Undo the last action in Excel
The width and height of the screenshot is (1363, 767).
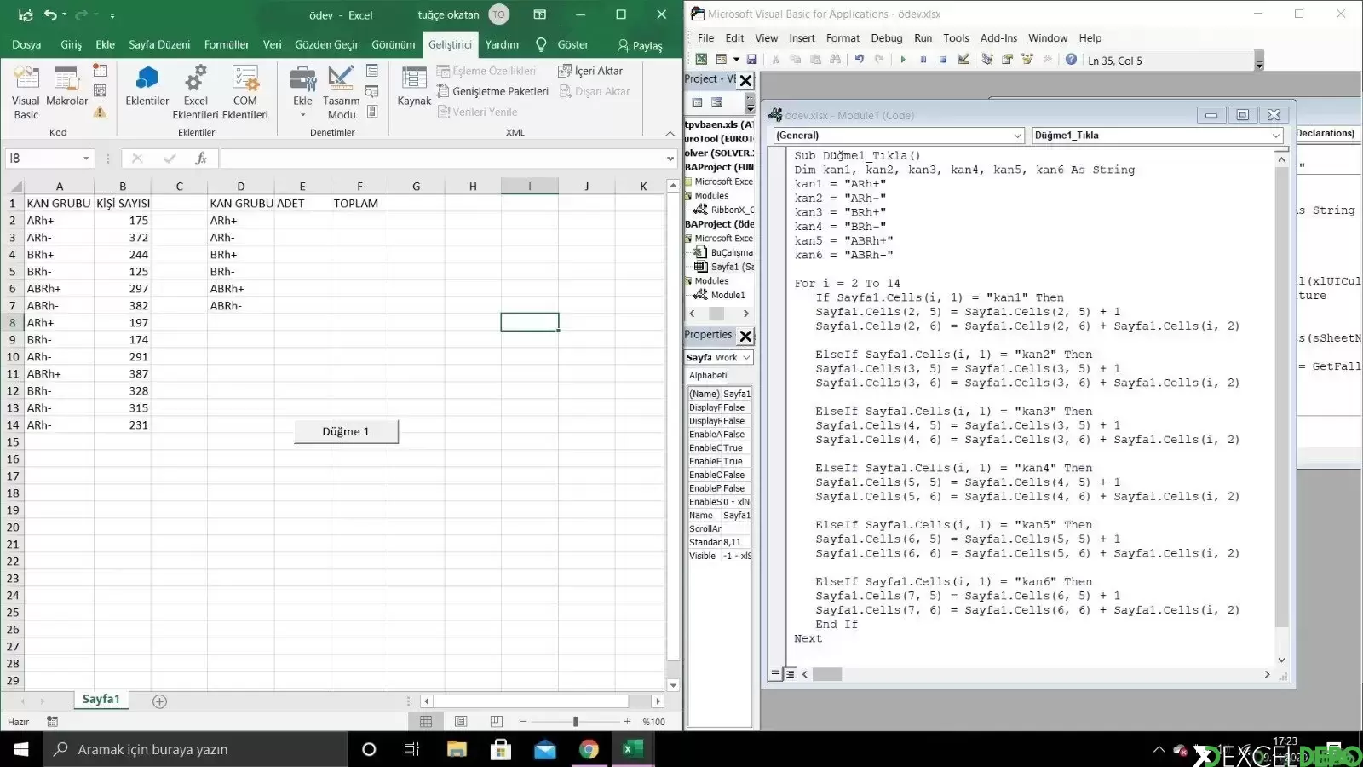[x=50, y=14]
